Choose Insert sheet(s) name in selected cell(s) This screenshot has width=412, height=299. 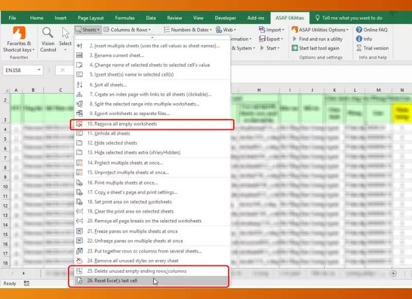(x=152, y=74)
